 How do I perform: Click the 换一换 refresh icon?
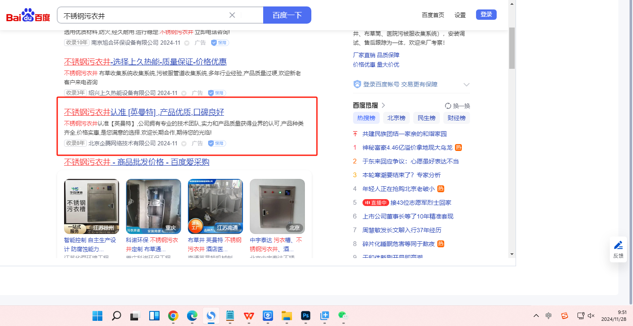tap(448, 106)
